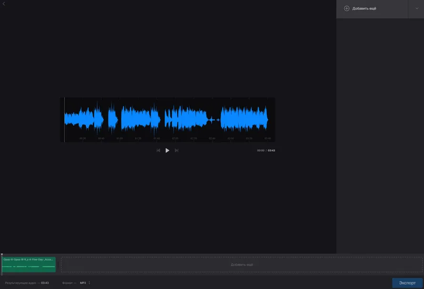Click the Экспорт button

tap(407, 283)
